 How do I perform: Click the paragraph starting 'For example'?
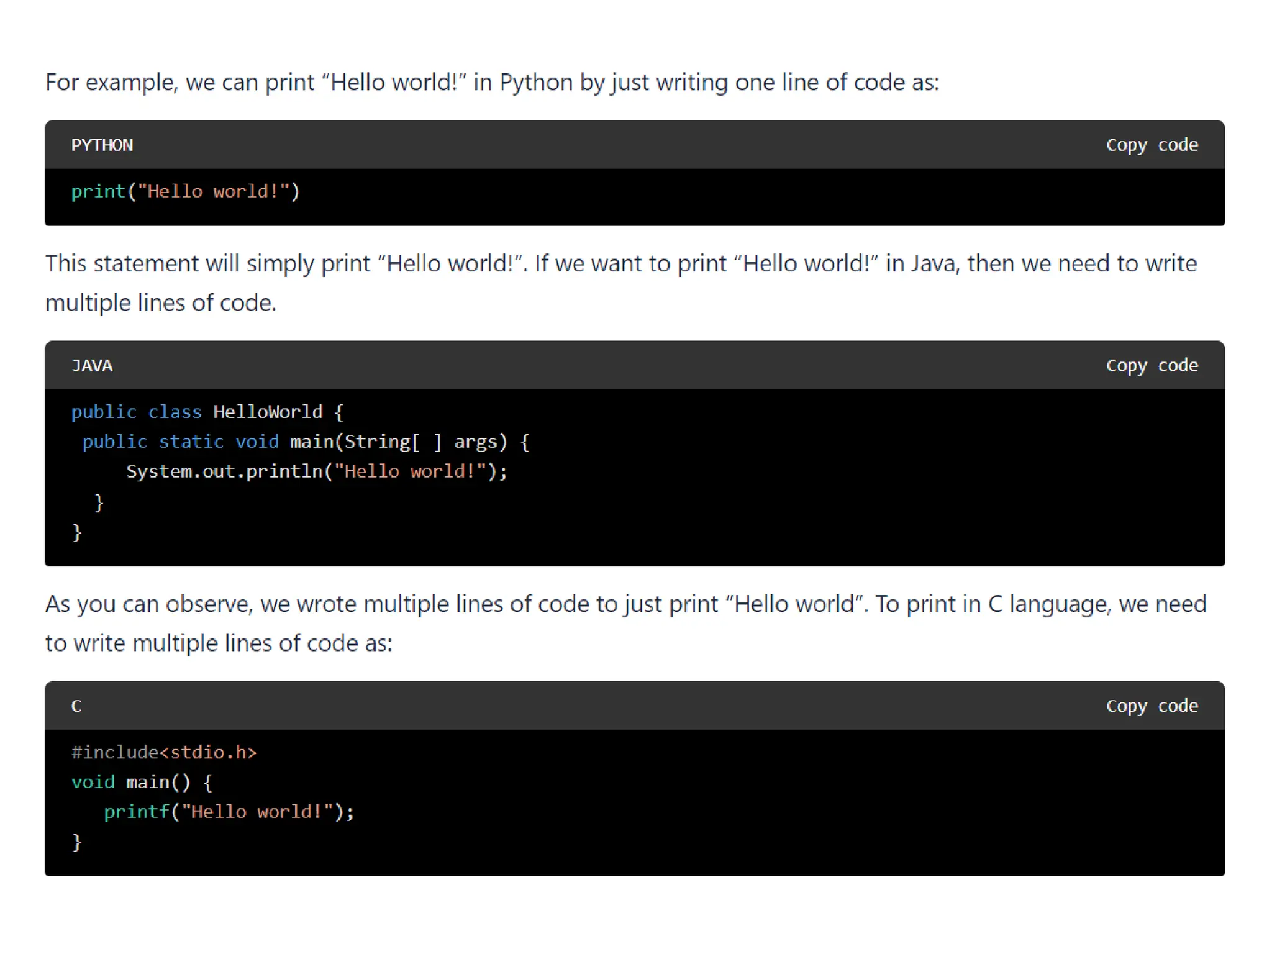click(x=492, y=82)
